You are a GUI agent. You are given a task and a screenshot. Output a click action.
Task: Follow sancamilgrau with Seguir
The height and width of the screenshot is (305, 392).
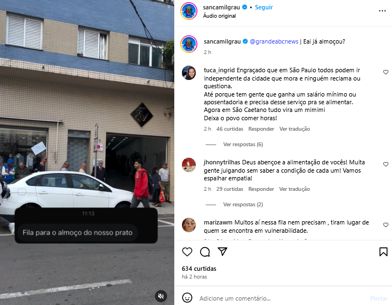pyautogui.click(x=264, y=7)
